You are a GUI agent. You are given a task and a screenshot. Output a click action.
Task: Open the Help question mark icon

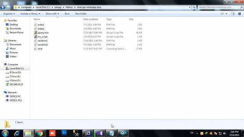tap(239, 14)
